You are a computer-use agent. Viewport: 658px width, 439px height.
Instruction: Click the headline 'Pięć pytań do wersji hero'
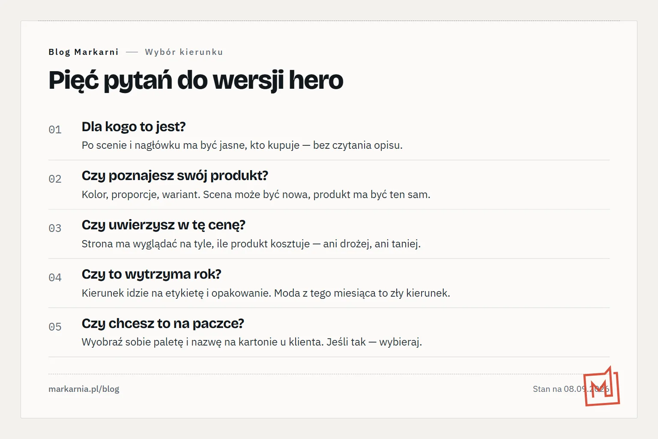196,80
